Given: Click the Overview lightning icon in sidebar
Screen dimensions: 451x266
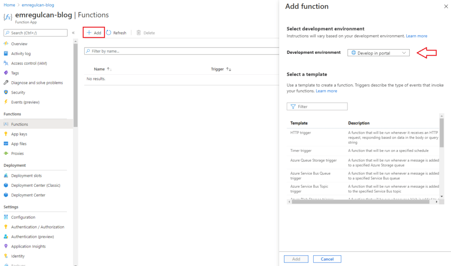Looking at the screenshot, I should pyautogui.click(x=6, y=44).
